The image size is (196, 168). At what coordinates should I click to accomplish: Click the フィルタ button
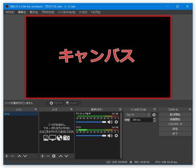tap(72, 103)
